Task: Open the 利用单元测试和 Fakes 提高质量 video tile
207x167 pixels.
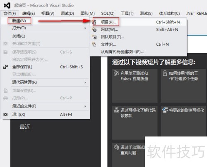Action: [x=135, y=86]
